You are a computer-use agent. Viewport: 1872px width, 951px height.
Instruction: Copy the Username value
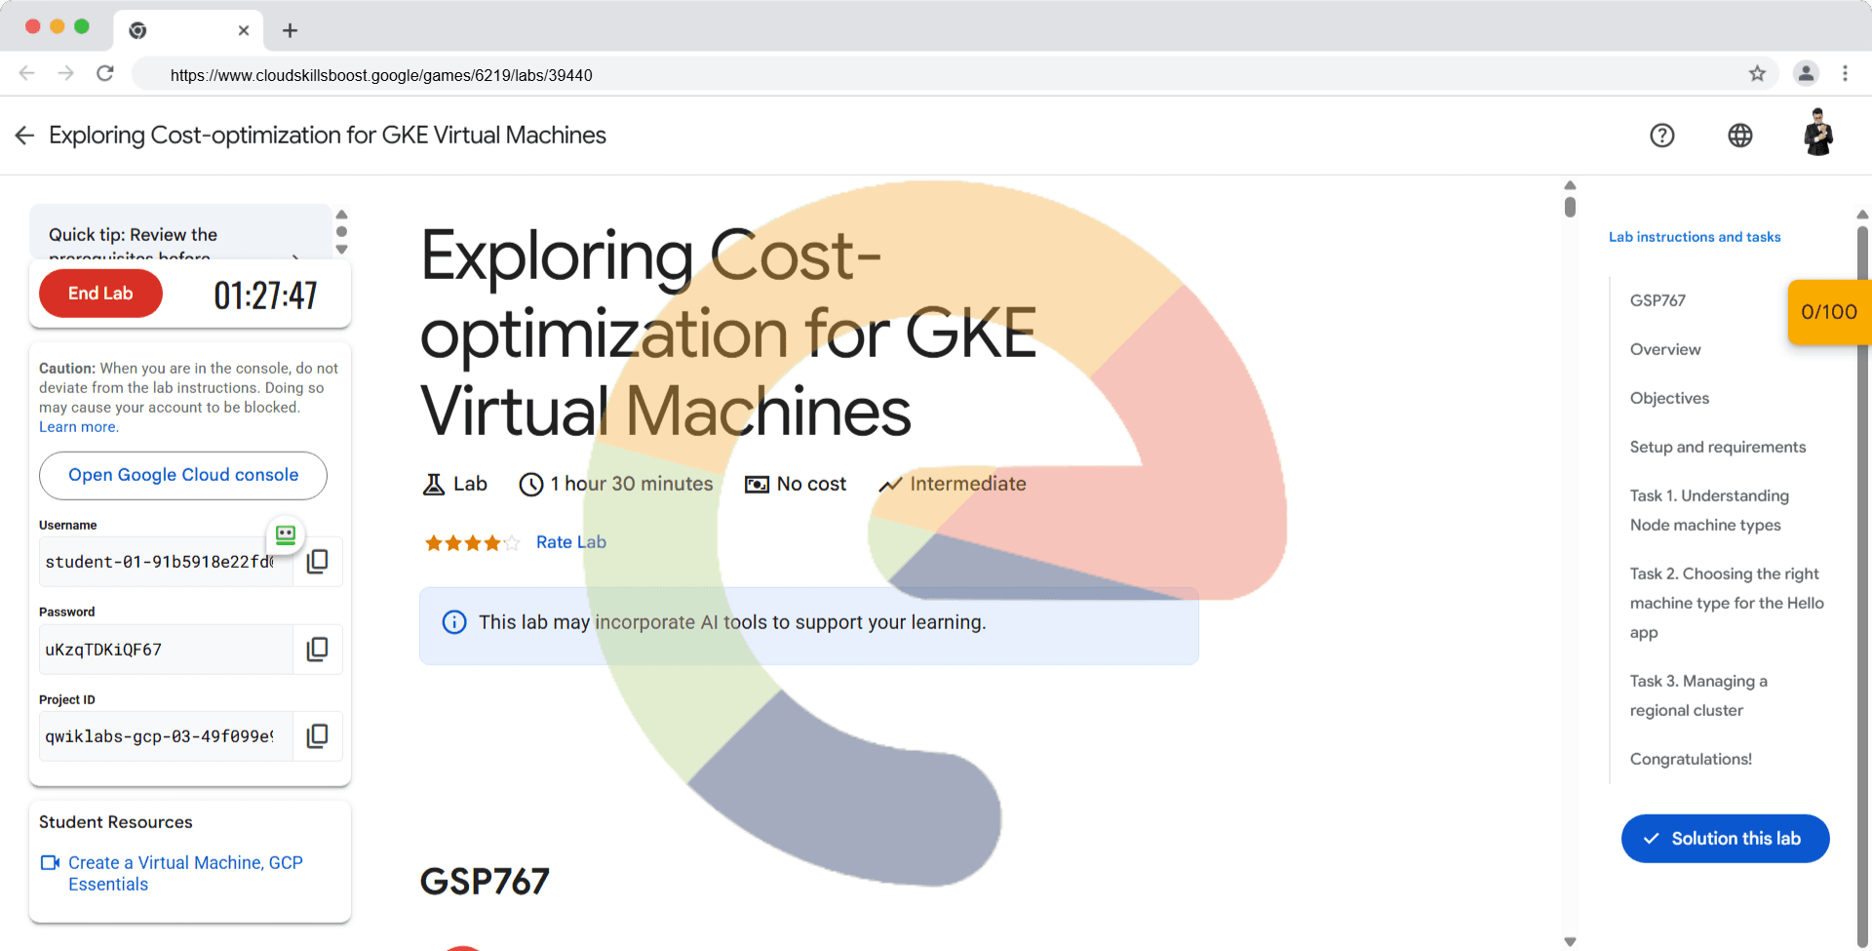(317, 562)
